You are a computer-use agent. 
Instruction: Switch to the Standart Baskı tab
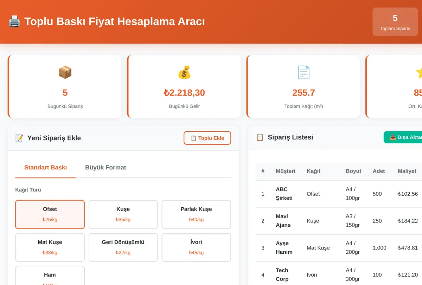pos(46,168)
